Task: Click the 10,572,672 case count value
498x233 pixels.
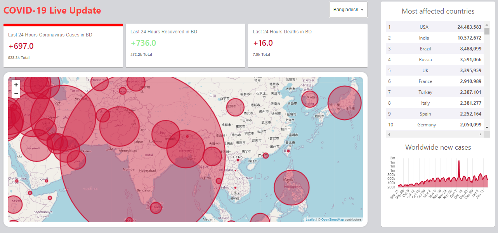Action: coord(469,38)
